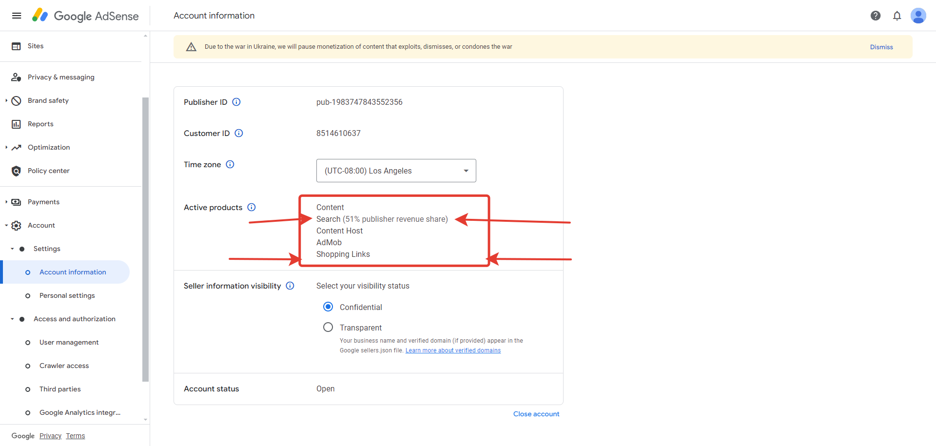936x446 pixels.
Task: Open the hamburger main menu
Action: click(17, 16)
